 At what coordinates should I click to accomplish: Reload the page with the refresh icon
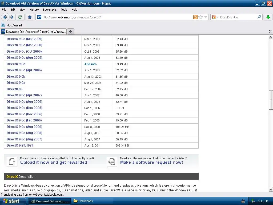point(20,17)
